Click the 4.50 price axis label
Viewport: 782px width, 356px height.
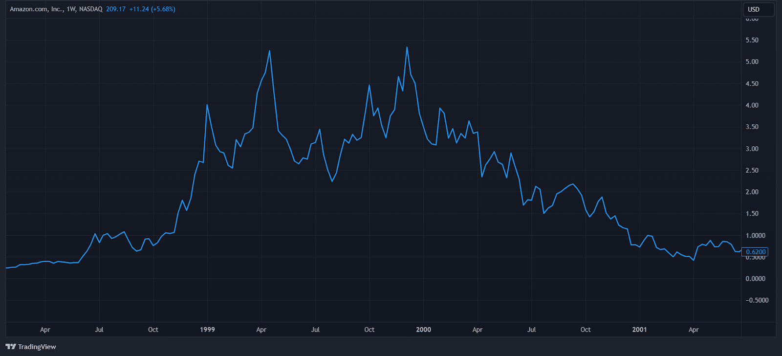(x=752, y=84)
